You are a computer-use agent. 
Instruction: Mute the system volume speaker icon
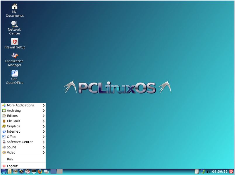pos(208,171)
